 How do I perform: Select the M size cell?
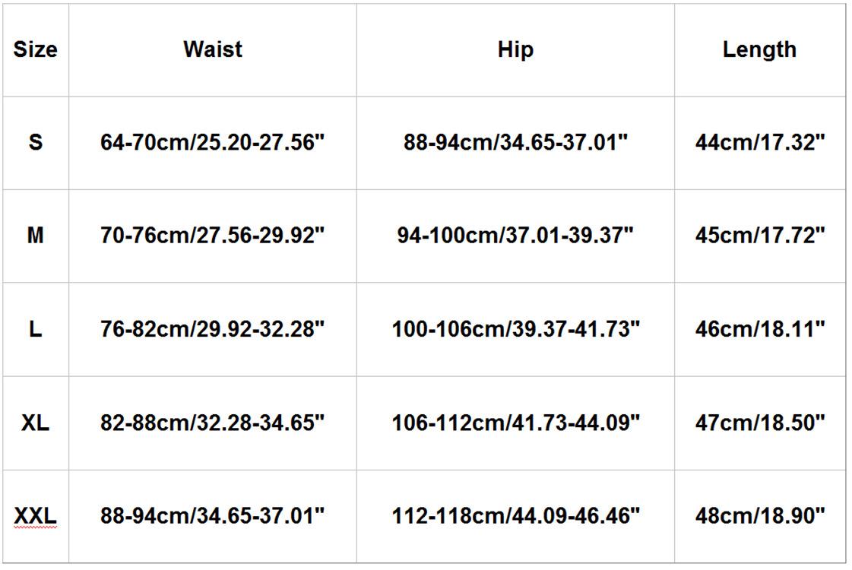pyautogui.click(x=35, y=236)
